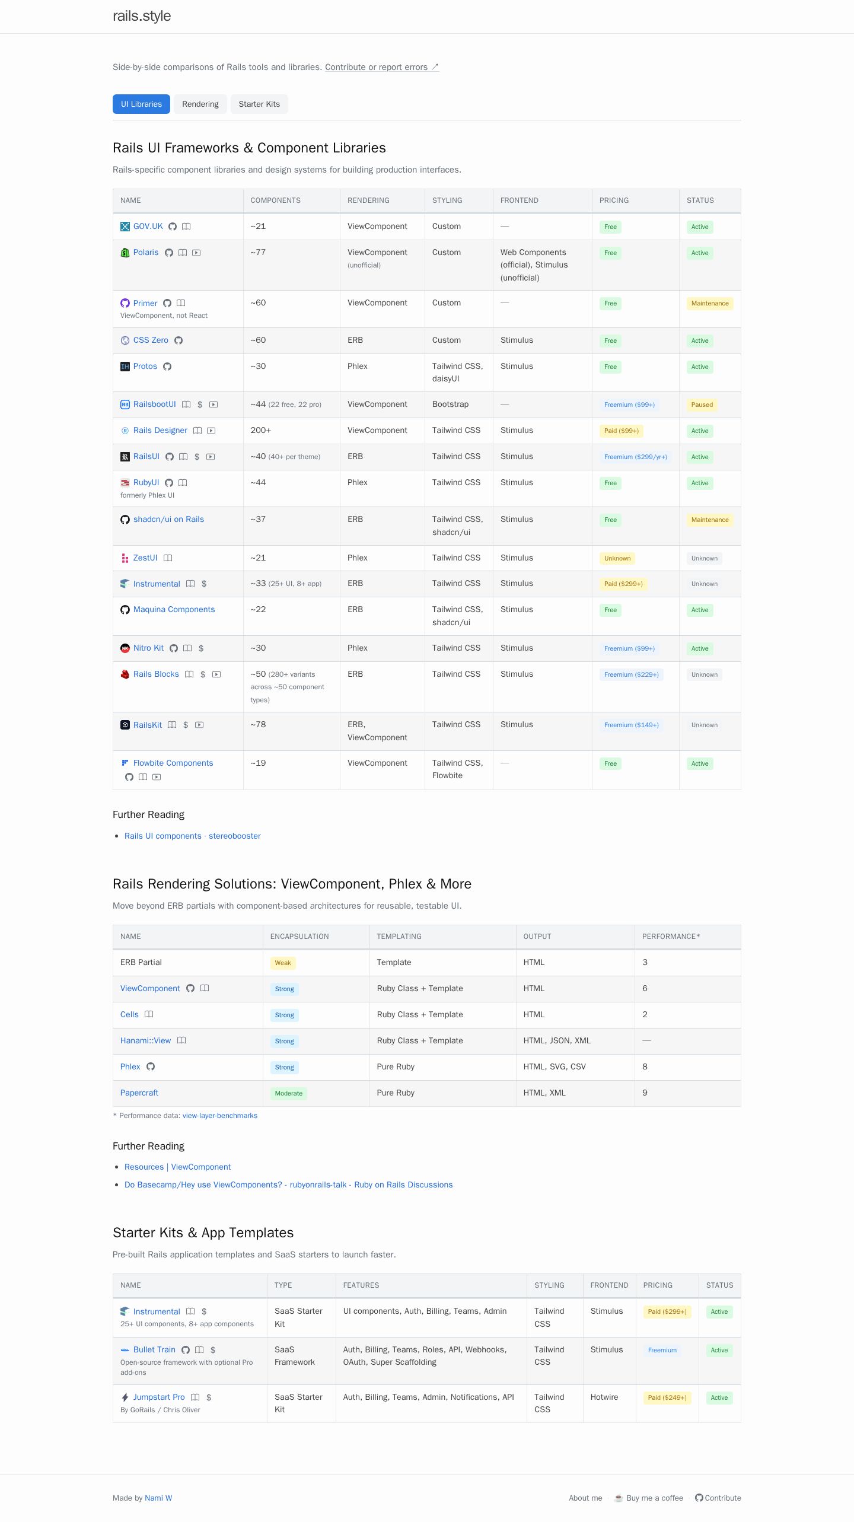
Task: Open the view-layer-benchmarks link
Action: [220, 1116]
